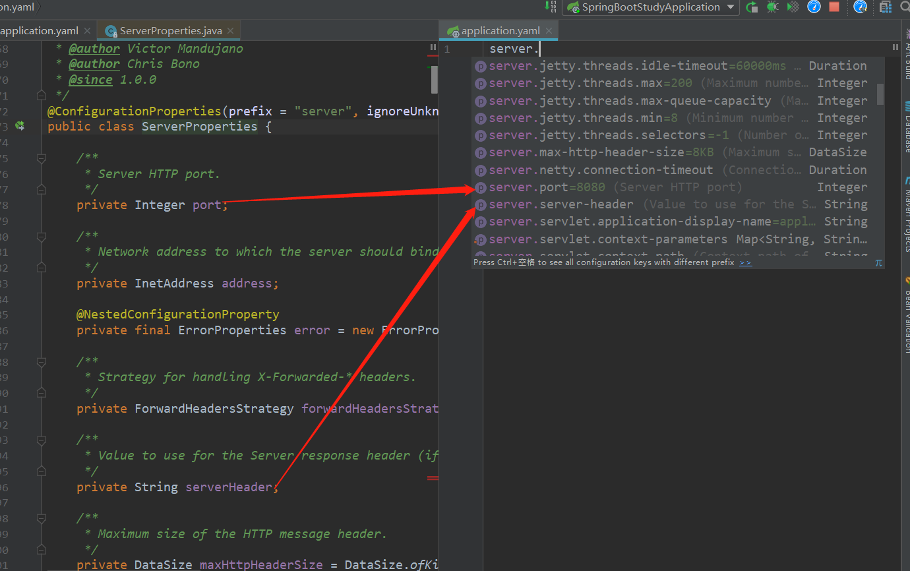Collapse the 'Strategy for handling X-Forwarded' comment
The height and width of the screenshot is (571, 910).
click(42, 362)
